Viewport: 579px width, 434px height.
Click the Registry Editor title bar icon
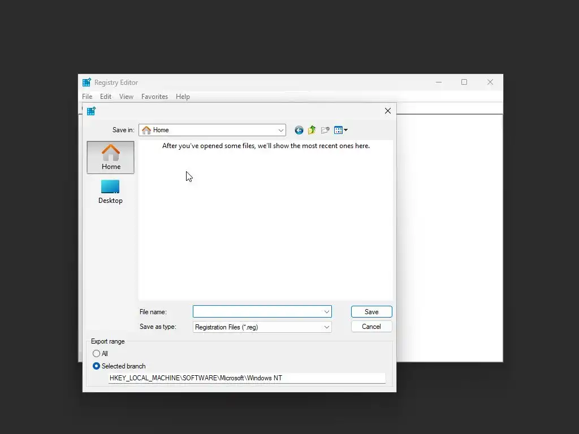coord(87,83)
